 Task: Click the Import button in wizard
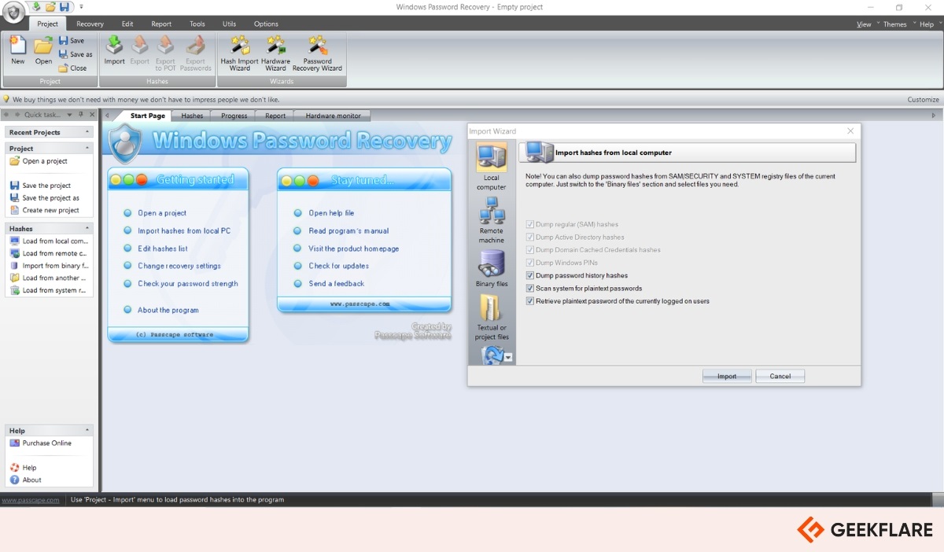click(727, 376)
